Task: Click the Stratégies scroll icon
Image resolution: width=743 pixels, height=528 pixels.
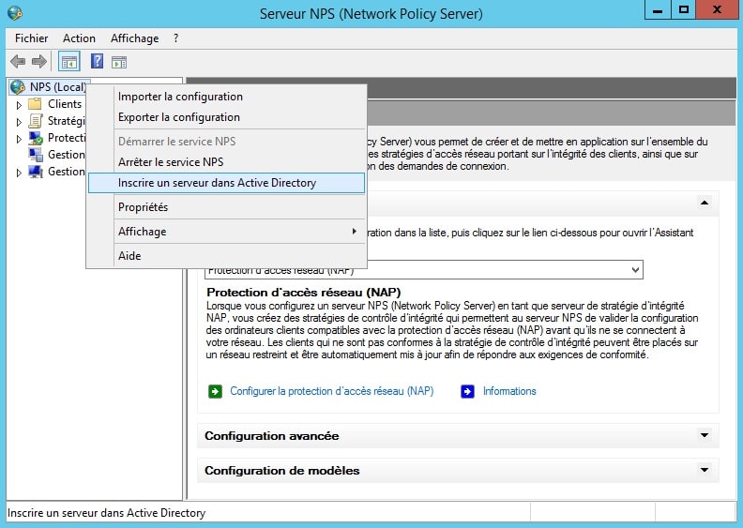Action: pos(36,121)
